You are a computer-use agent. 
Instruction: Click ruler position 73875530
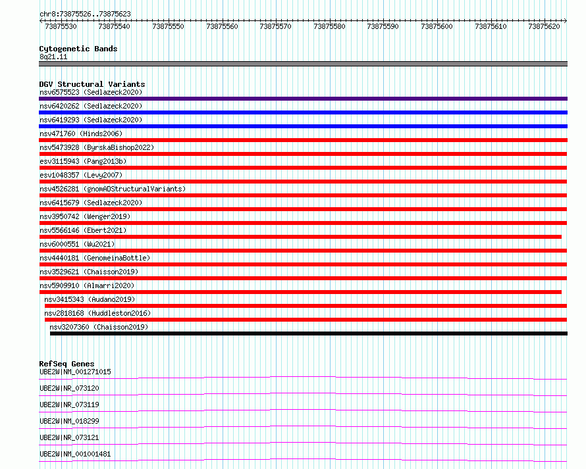(x=61, y=26)
